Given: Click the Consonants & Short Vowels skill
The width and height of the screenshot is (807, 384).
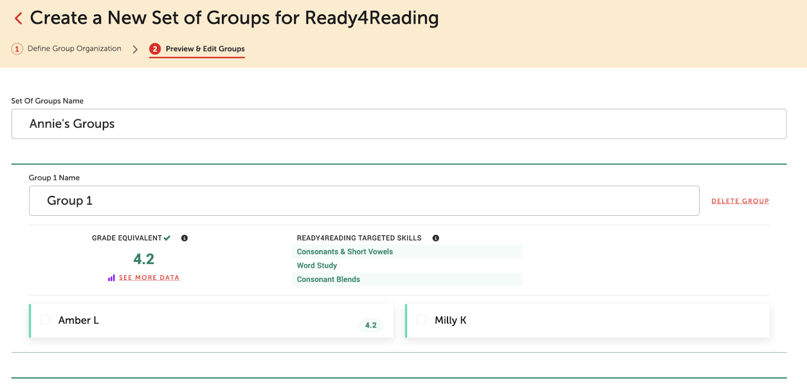Looking at the screenshot, I should [345, 251].
